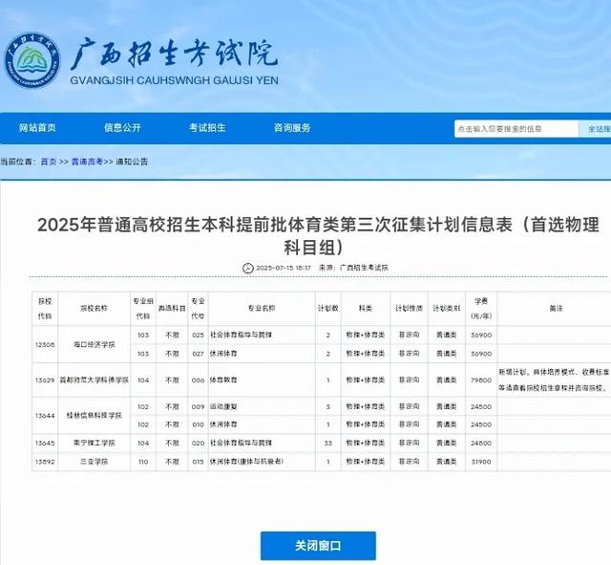The width and height of the screenshot is (611, 565).
Task: Select the 桂林信息科技学院 cell
Action: (94, 416)
